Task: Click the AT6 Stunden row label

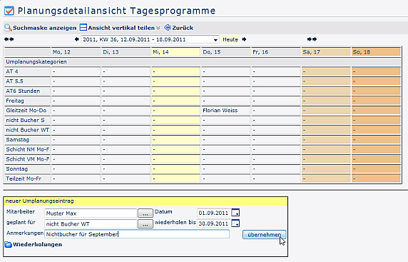Action: pyautogui.click(x=27, y=91)
